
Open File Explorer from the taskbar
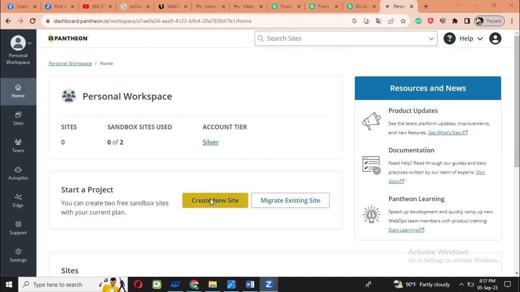212,284
